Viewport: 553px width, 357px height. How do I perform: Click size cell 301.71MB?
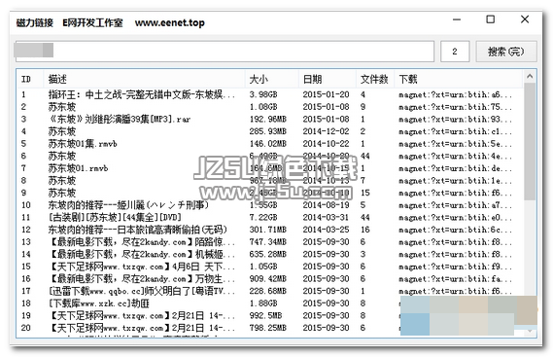pos(268,230)
